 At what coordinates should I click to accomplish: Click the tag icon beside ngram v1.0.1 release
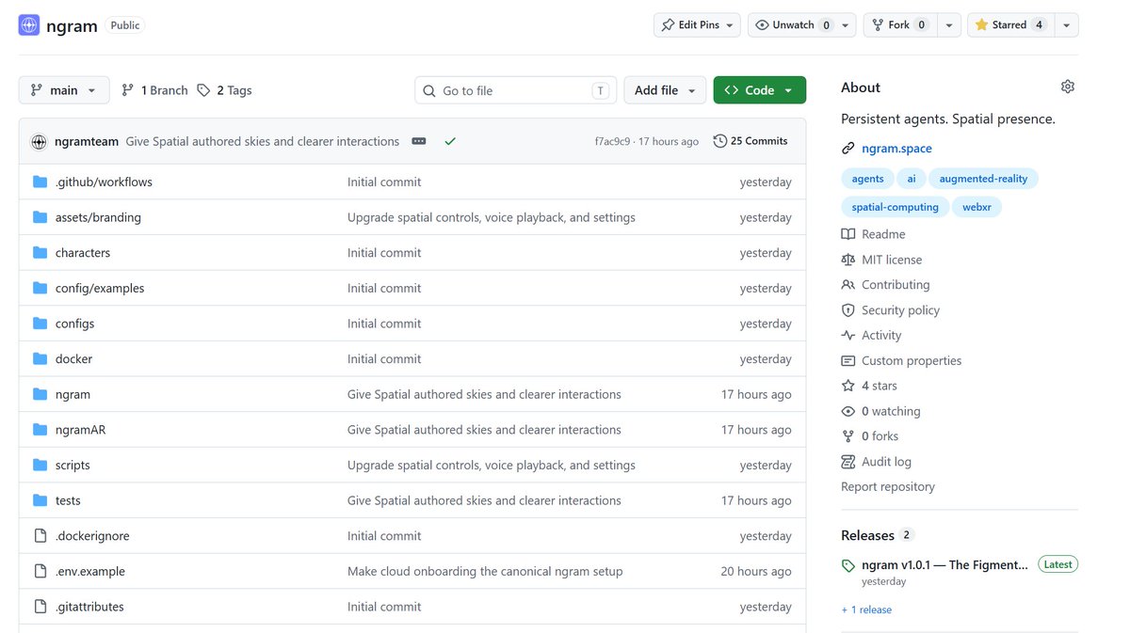tap(848, 565)
